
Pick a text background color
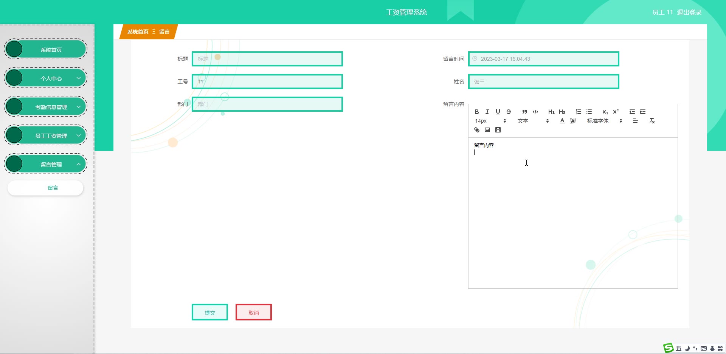572,121
